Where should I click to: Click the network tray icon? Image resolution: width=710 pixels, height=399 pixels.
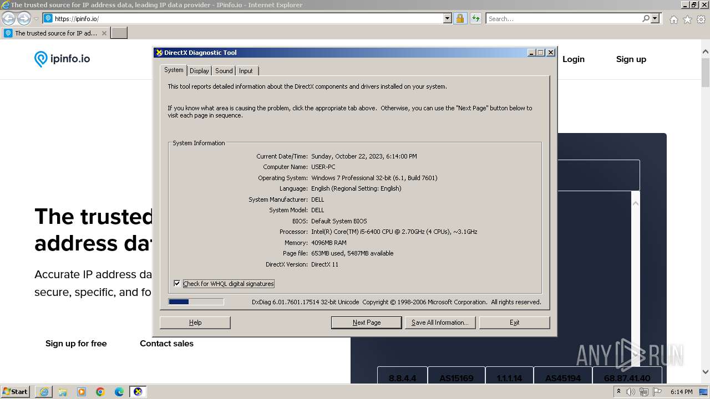point(644,392)
